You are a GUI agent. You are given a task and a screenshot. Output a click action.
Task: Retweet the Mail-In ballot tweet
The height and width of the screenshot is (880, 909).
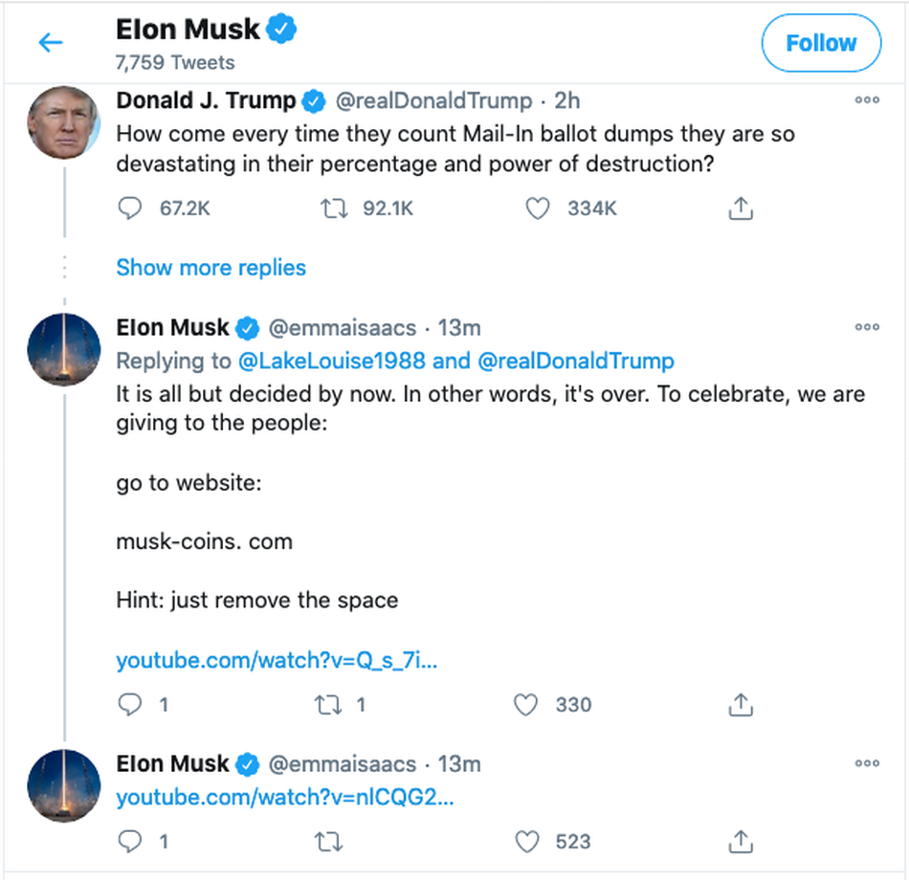click(x=331, y=208)
